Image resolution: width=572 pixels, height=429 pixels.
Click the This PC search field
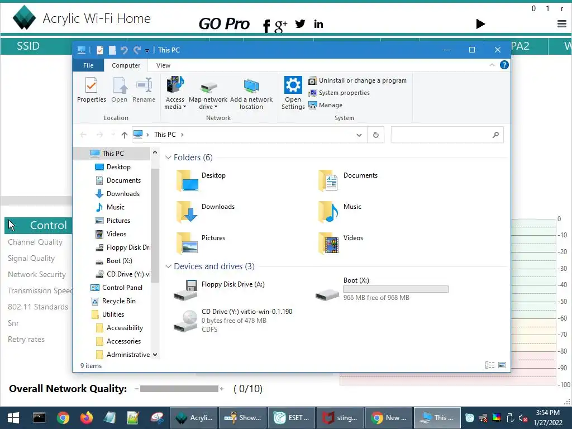point(447,135)
